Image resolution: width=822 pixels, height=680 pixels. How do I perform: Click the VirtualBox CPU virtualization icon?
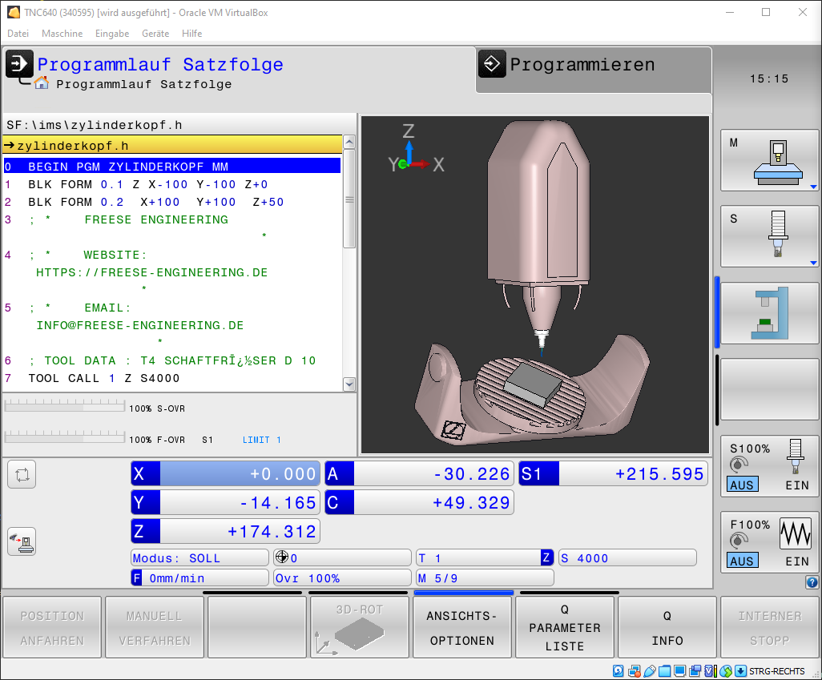click(710, 671)
